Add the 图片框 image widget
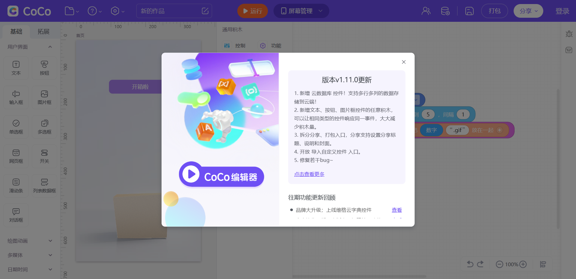Image resolution: width=576 pixels, height=279 pixels. click(x=45, y=97)
